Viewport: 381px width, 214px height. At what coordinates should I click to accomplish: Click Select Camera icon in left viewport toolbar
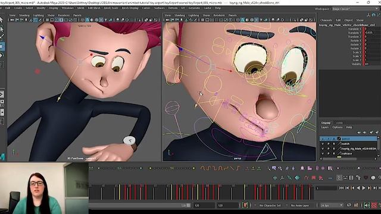13,20
